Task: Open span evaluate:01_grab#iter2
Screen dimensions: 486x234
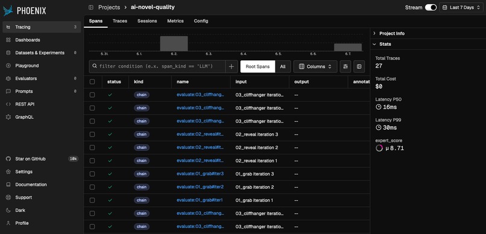Action: (x=200, y=187)
